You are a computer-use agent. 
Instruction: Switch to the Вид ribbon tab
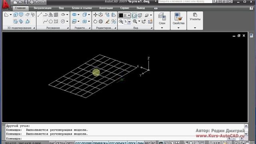pyautogui.click(x=61, y=8)
